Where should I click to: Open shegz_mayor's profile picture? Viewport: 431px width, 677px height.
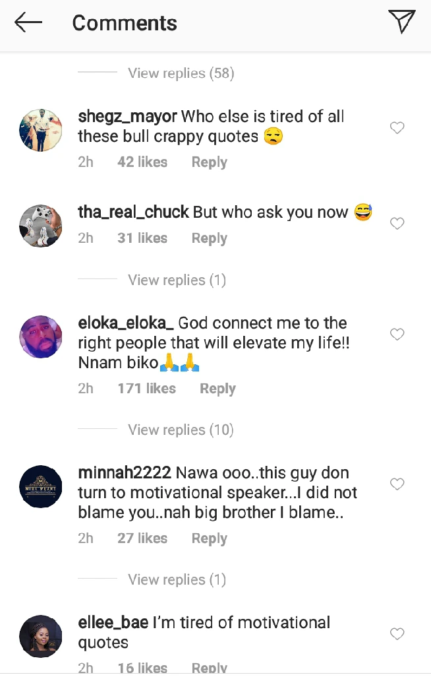click(x=41, y=130)
